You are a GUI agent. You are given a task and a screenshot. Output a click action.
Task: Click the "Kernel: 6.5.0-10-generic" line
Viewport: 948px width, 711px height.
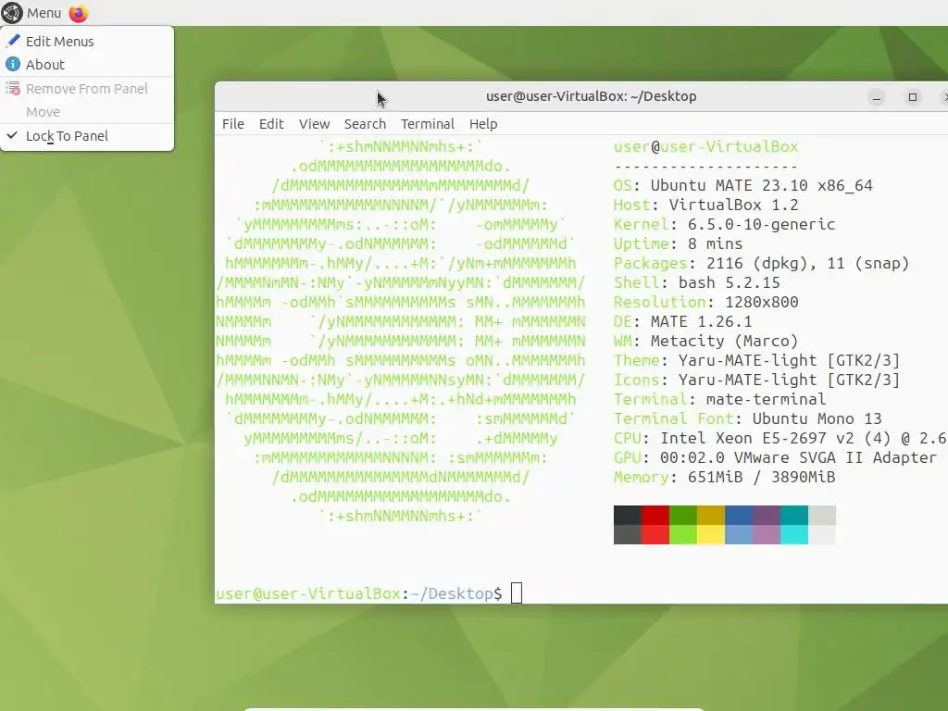point(724,224)
